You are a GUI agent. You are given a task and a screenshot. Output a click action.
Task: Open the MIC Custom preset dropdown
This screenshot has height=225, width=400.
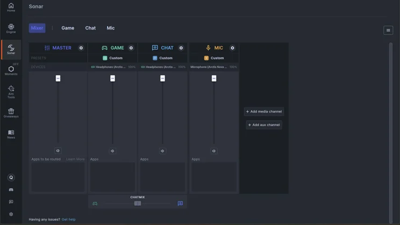pyautogui.click(x=214, y=58)
